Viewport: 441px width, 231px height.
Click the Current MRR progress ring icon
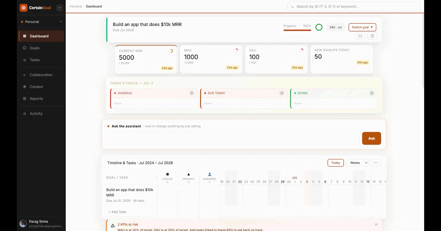point(171,51)
